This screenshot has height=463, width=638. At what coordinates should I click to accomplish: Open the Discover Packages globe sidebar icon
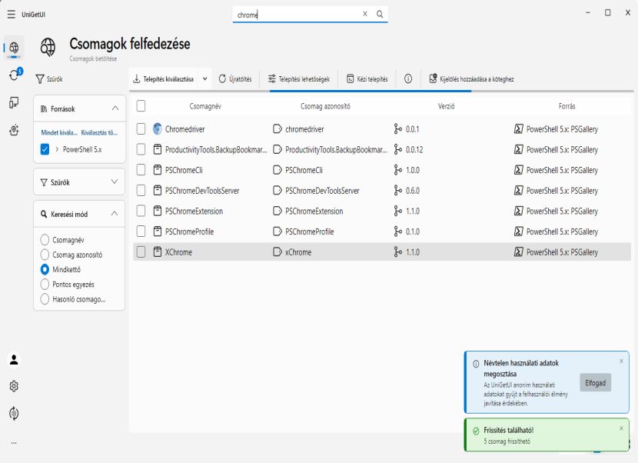click(x=14, y=48)
